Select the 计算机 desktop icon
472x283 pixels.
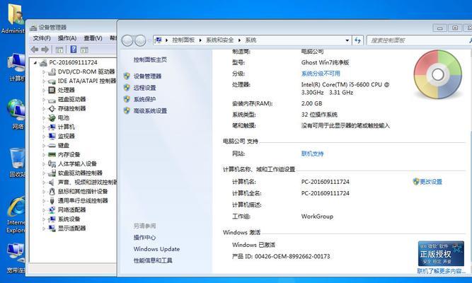17,67
